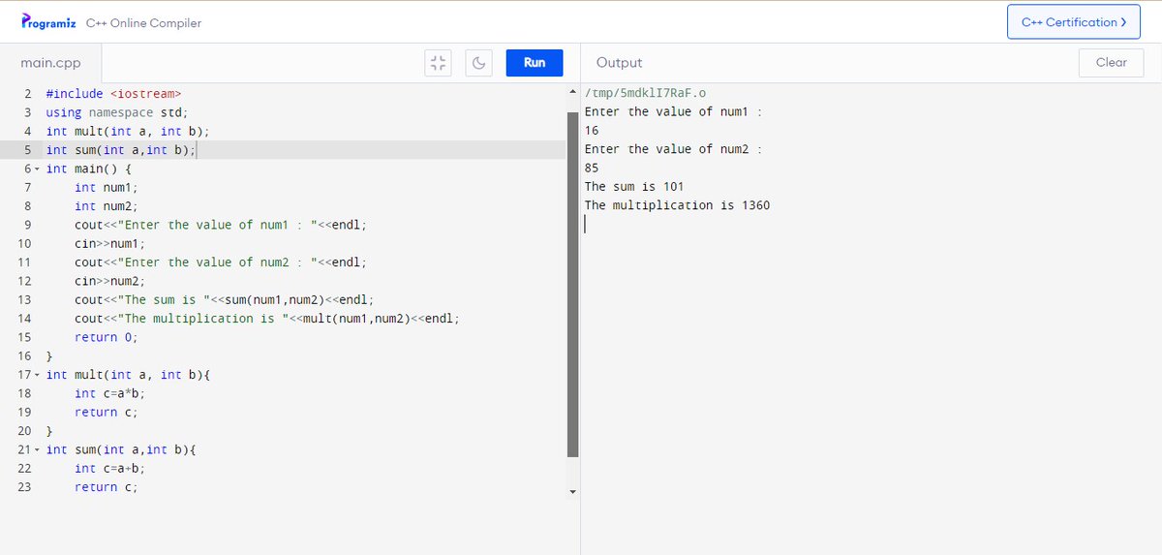Click output text "Enter the value of num1"
Screen dimensions: 1162x555
[x=674, y=111]
